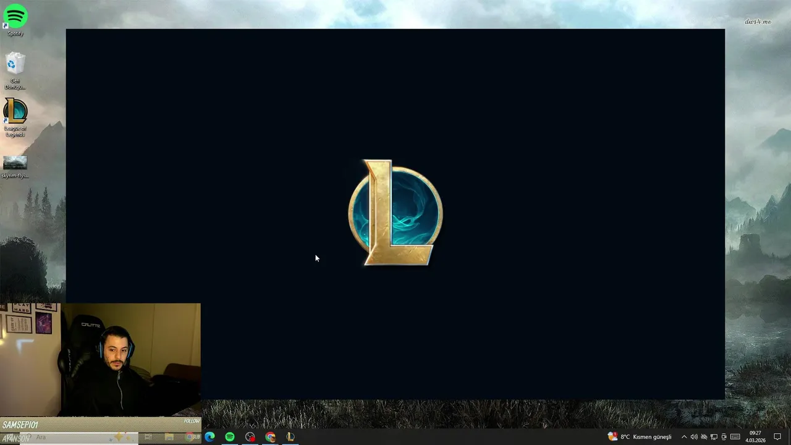
Task: Open the volume control in system tray
Action: click(x=694, y=437)
